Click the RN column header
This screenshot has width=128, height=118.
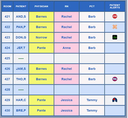[67, 6]
